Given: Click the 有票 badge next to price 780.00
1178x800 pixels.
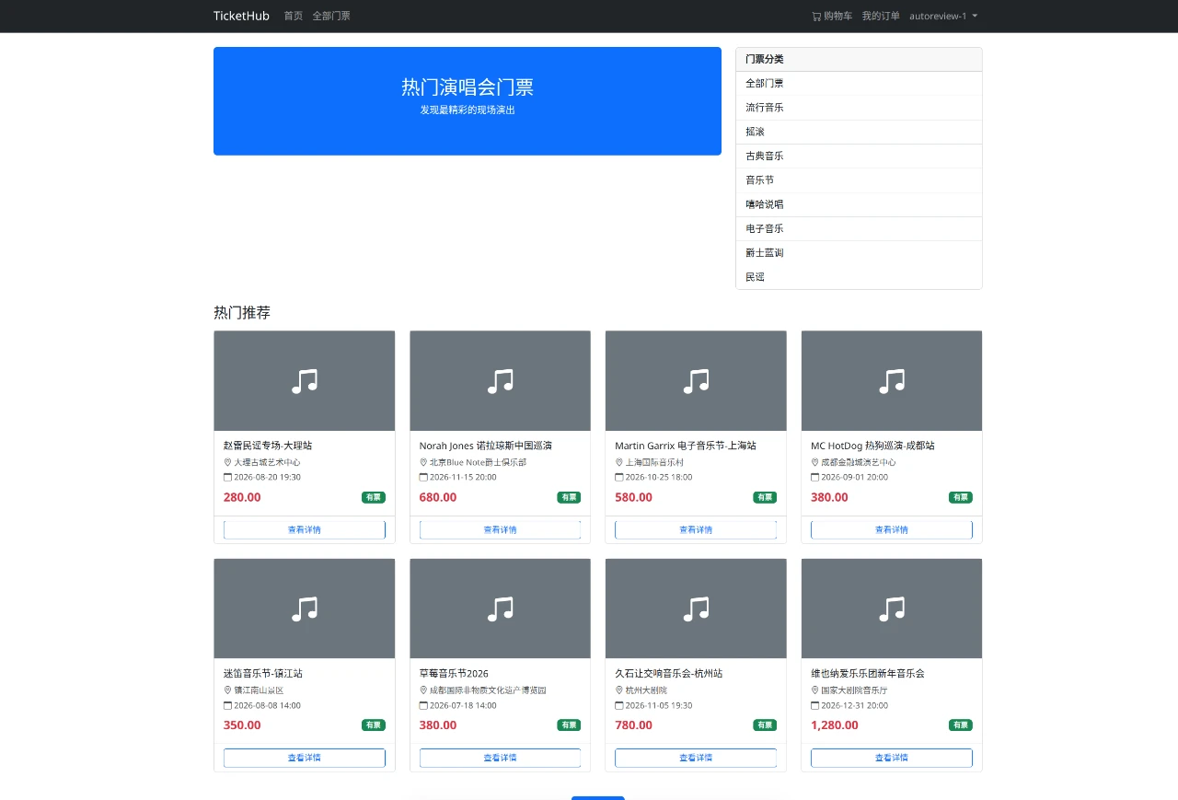Looking at the screenshot, I should [x=765, y=725].
